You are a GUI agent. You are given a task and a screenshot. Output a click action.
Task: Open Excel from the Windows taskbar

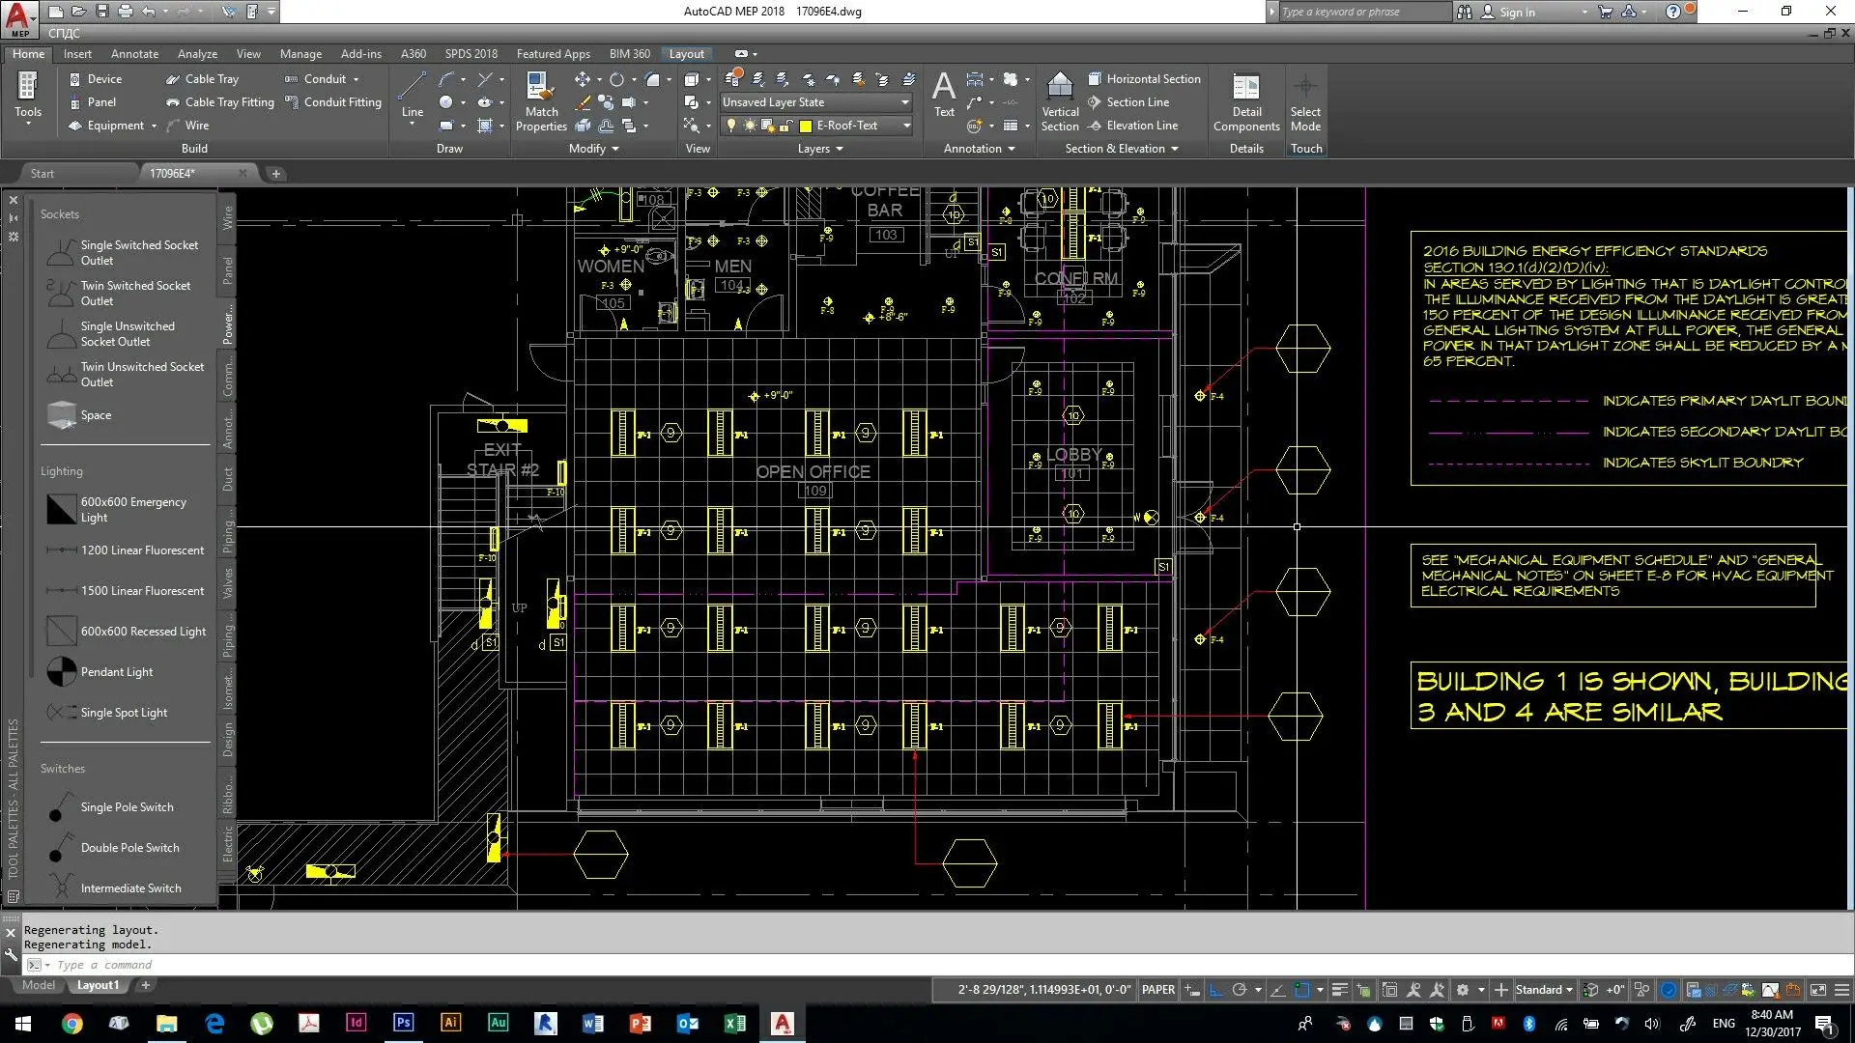tap(735, 1023)
